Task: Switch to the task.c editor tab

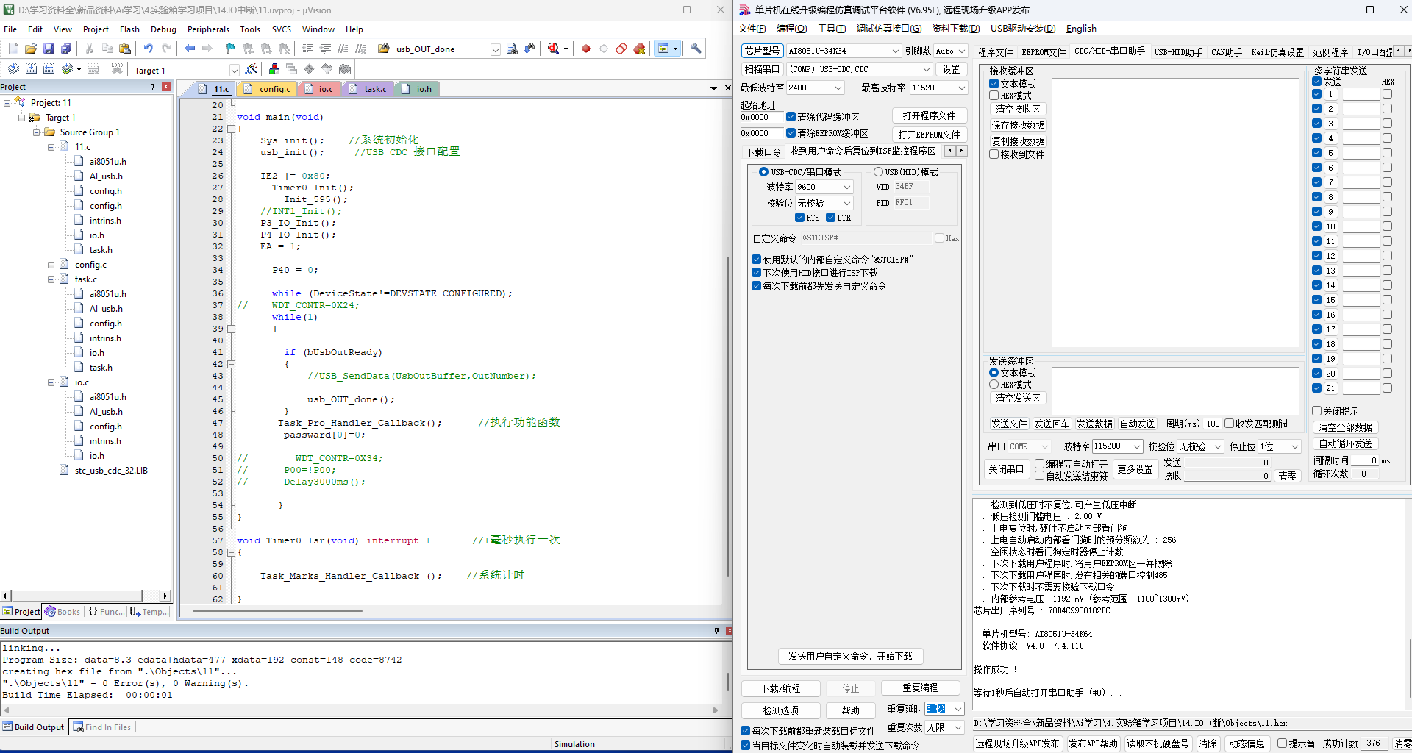Action: pyautogui.click(x=370, y=89)
